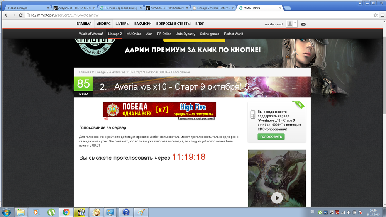
Task: Click the Averia.ws x10 breadcrumb link
Action: coord(140,72)
